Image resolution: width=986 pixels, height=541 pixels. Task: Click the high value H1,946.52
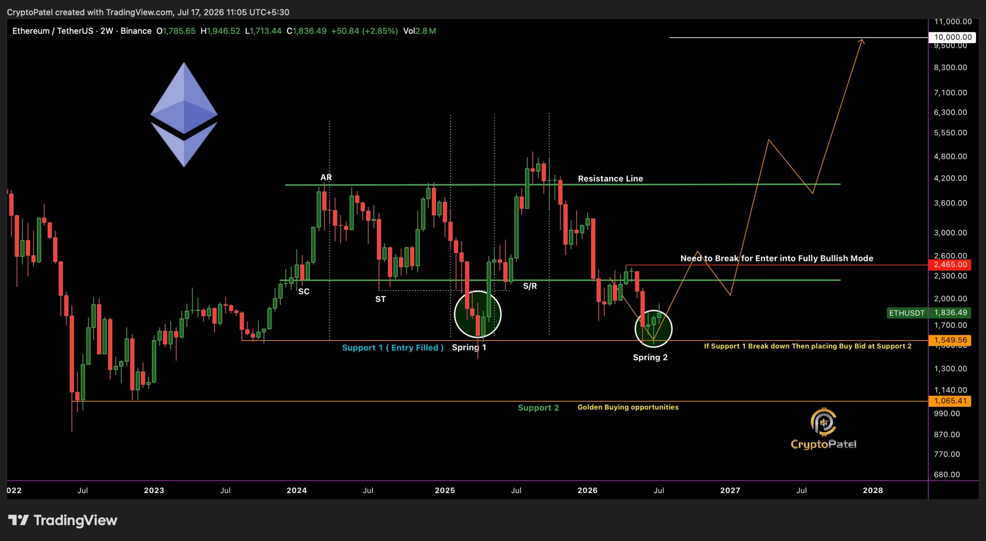pyautogui.click(x=220, y=31)
